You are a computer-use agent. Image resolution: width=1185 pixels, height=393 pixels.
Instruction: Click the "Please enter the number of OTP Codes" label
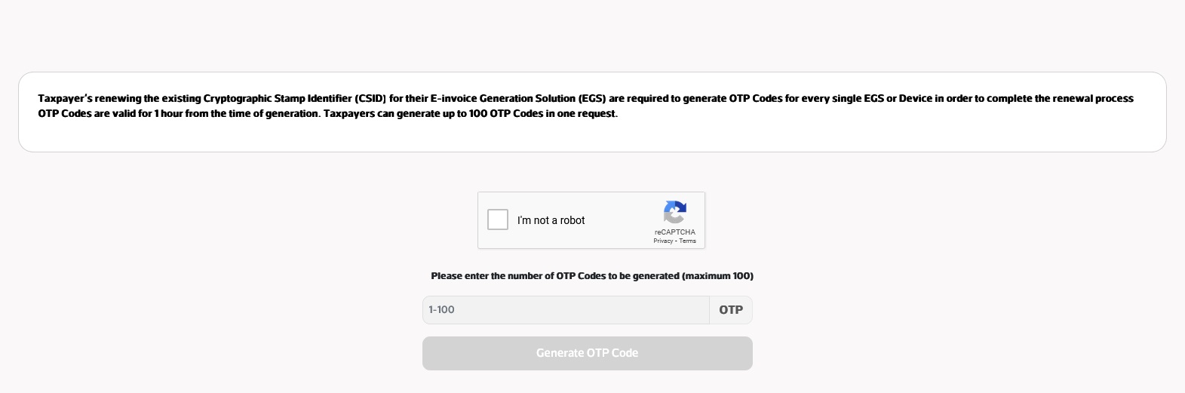click(554, 276)
